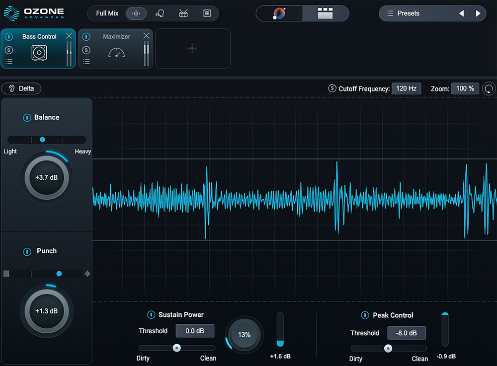Toggle the Sustain Power enable button

click(x=151, y=315)
